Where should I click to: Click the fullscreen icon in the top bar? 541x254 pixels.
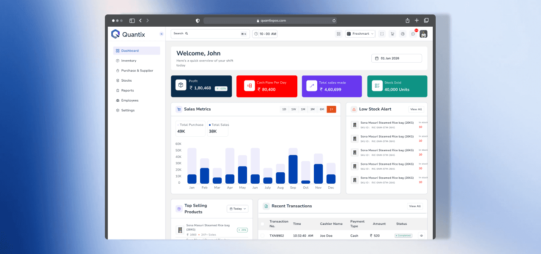tap(382, 34)
